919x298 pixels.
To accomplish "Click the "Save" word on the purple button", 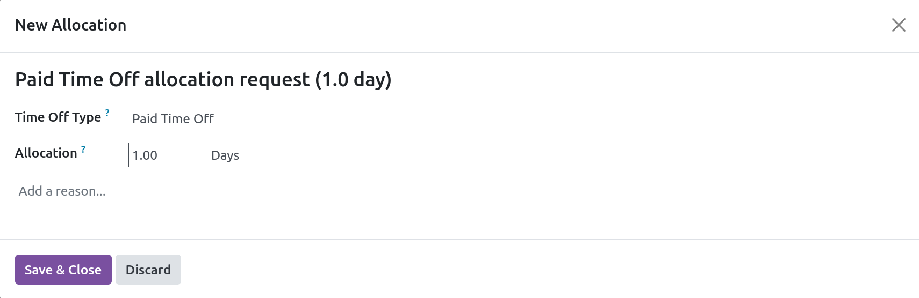I will [38, 270].
